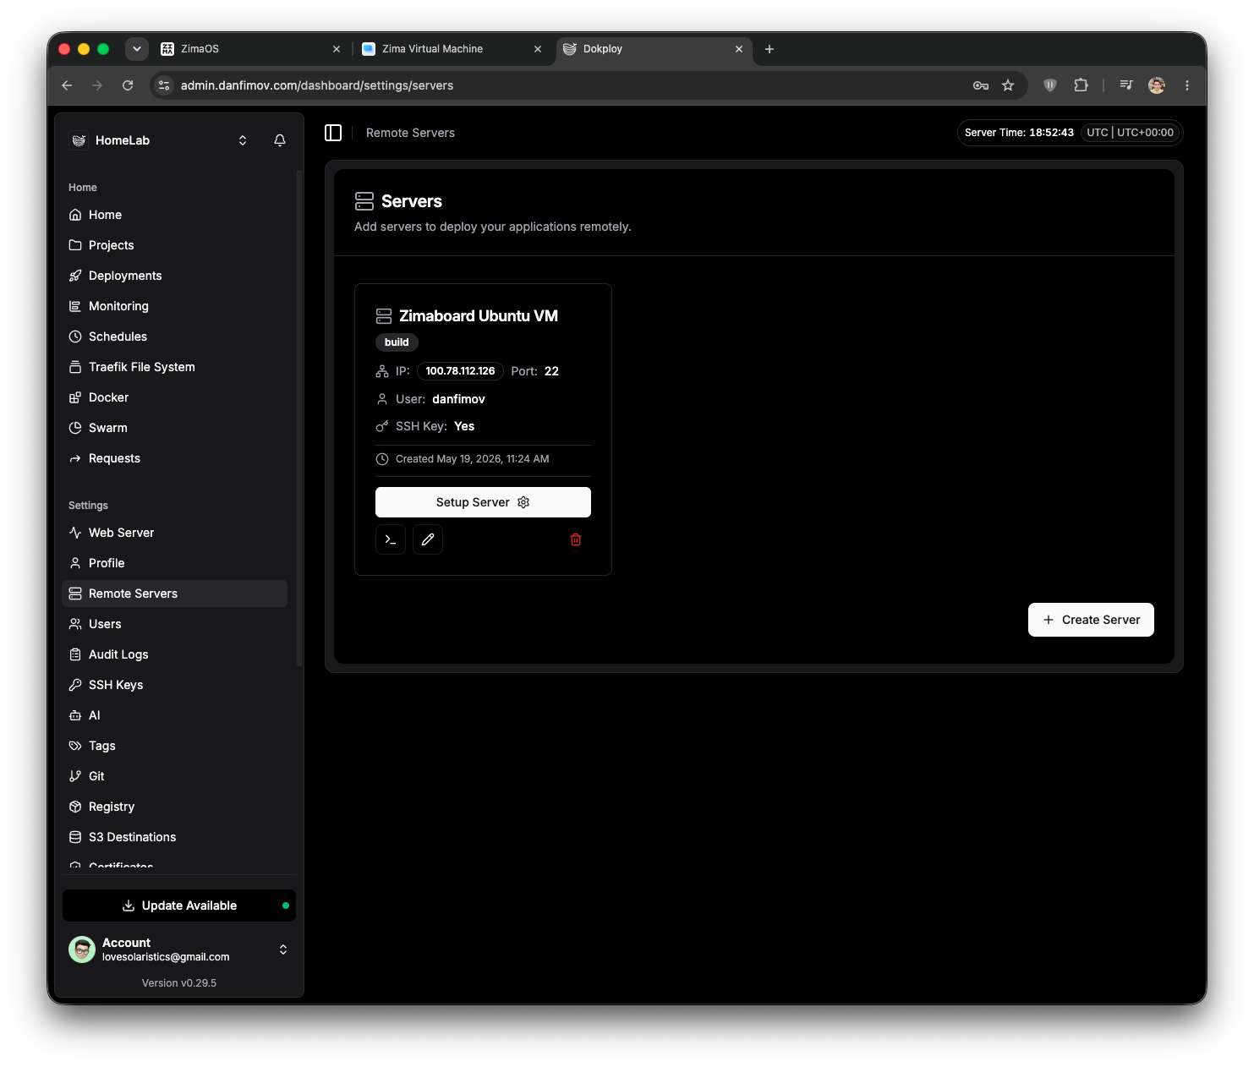Viewport: 1254px width, 1067px height.
Task: Open Schedules in the sidebar
Action: [175, 337]
